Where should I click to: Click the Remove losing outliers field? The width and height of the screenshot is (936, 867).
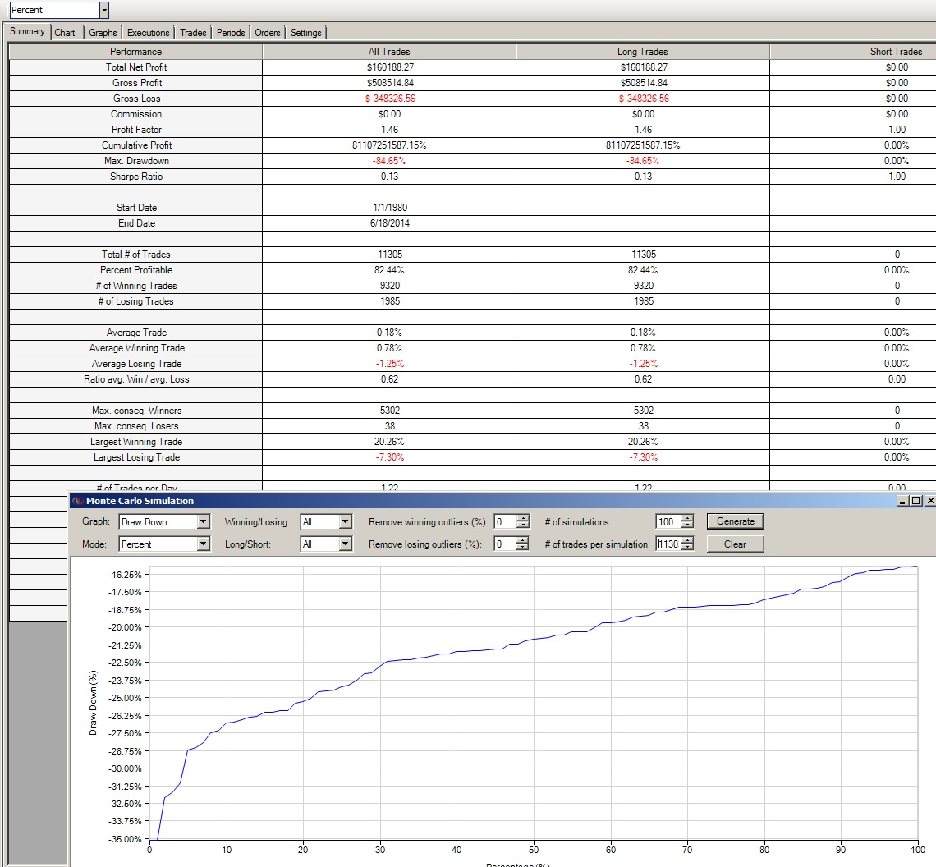[x=505, y=544]
